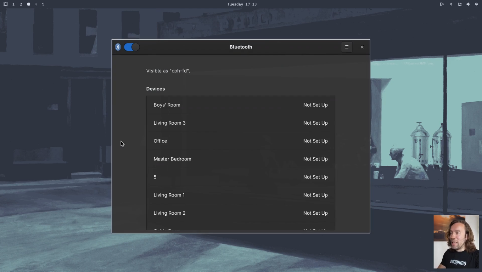Select the Master Bedroom device
Screen dimensions: 482x272
(x=241, y=159)
